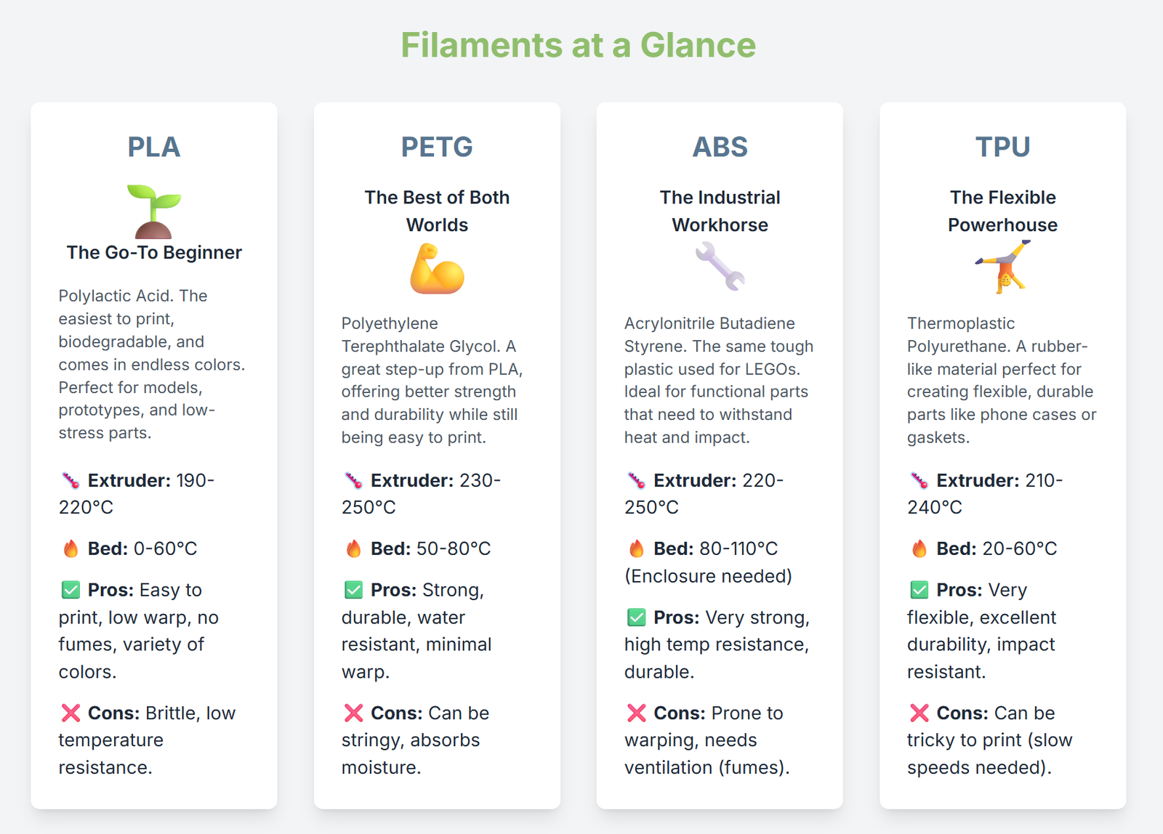Click the PETG pros green checkmark
This screenshot has height=834, width=1163.
(354, 590)
